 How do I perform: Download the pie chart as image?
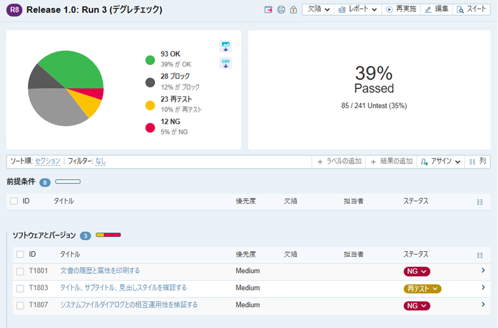coord(226,46)
